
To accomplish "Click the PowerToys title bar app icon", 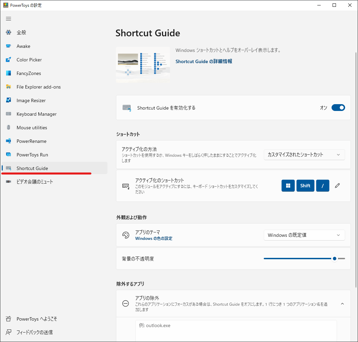I will tap(6, 5).
